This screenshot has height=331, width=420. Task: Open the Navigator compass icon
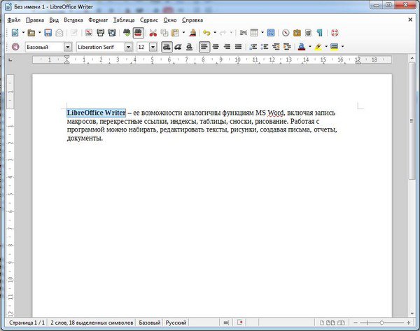pyautogui.click(x=286, y=33)
